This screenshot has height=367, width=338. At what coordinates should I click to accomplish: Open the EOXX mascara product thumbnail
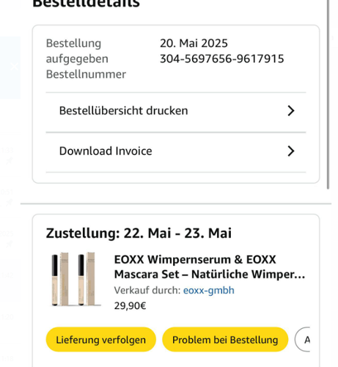click(x=76, y=279)
